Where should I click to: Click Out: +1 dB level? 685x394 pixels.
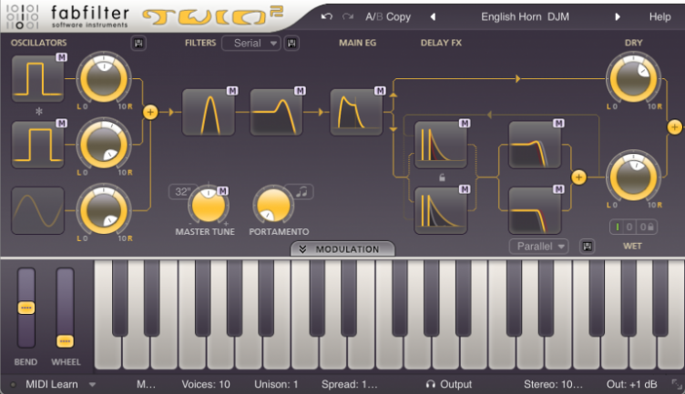(x=631, y=384)
